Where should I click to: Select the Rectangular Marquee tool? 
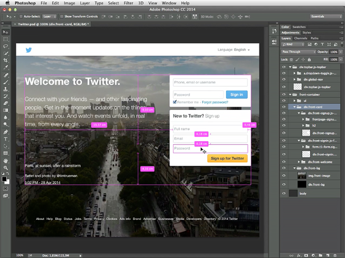click(x=6, y=39)
